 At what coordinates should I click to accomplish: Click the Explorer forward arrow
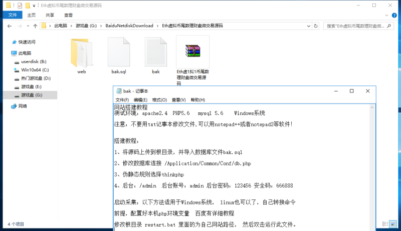(x=20, y=26)
